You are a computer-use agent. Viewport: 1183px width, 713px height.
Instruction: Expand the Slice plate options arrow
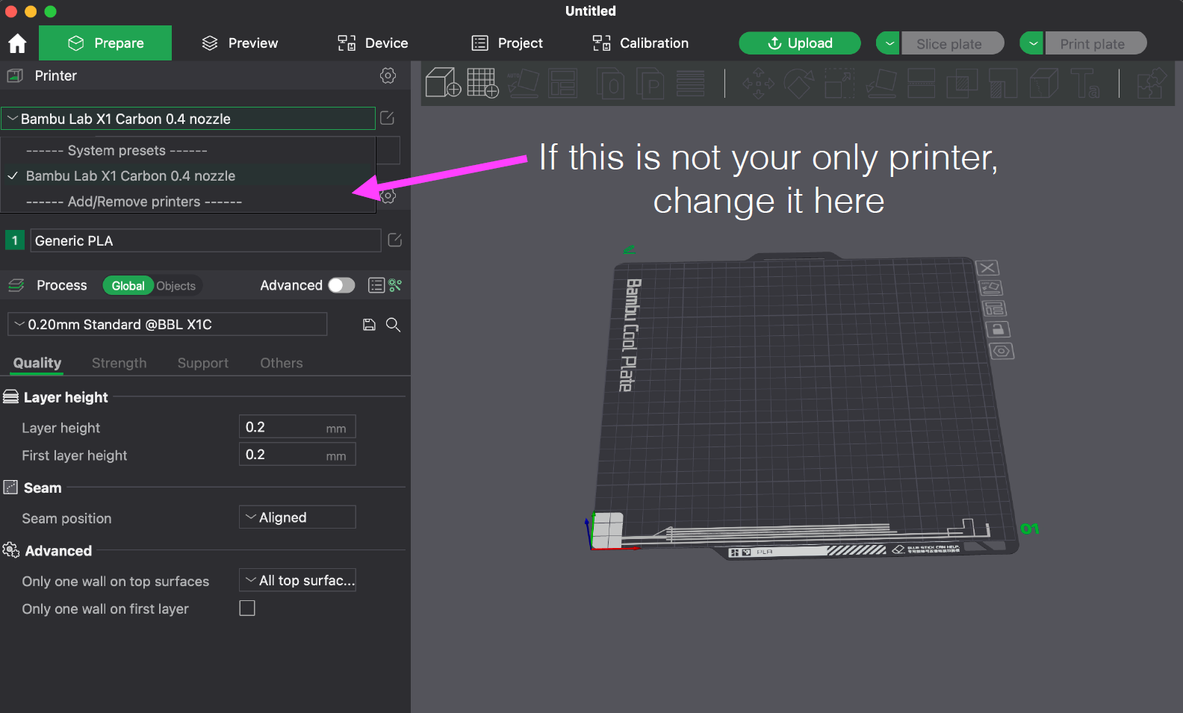[x=888, y=43]
